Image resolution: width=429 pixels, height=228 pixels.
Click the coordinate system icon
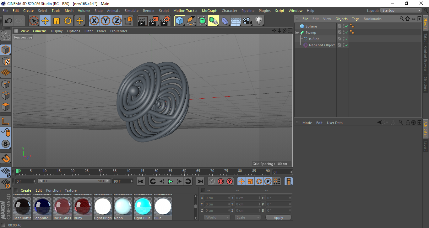click(x=128, y=21)
